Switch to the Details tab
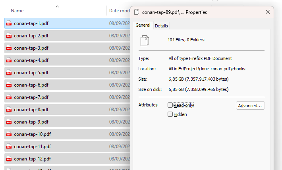The width and height of the screenshot is (282, 170). [x=161, y=26]
